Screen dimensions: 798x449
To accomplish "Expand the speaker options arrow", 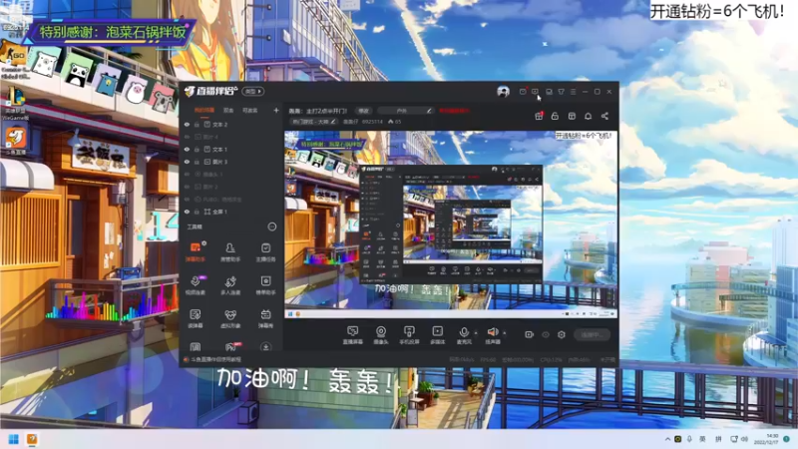I will [x=505, y=333].
